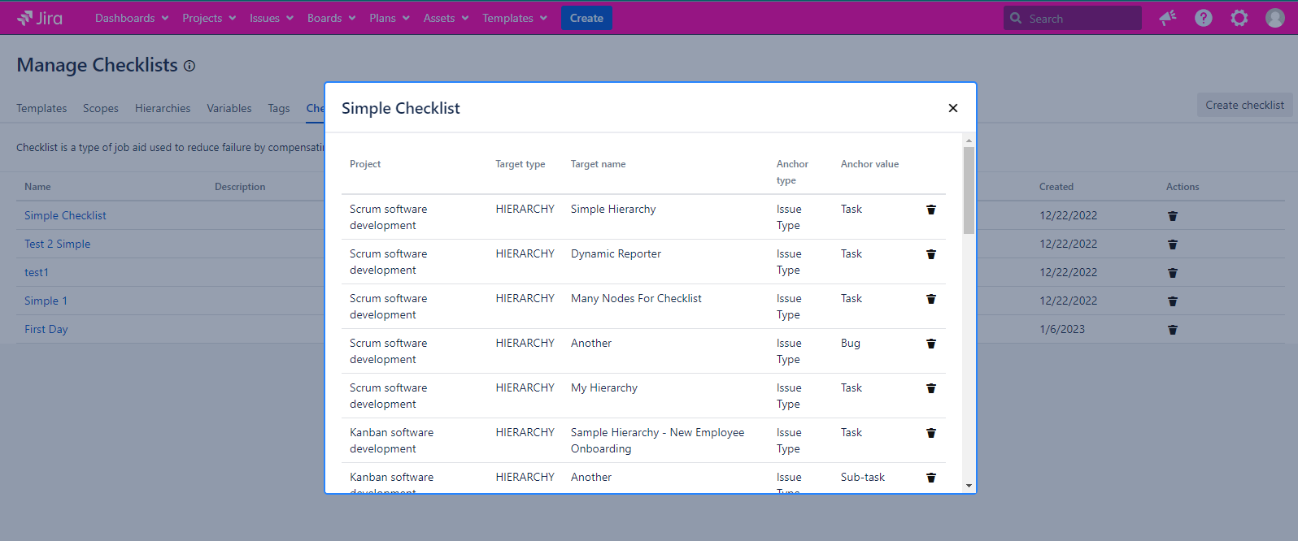Open the Jira notifications megaphone icon
The width and height of the screenshot is (1298, 541).
click(x=1168, y=18)
